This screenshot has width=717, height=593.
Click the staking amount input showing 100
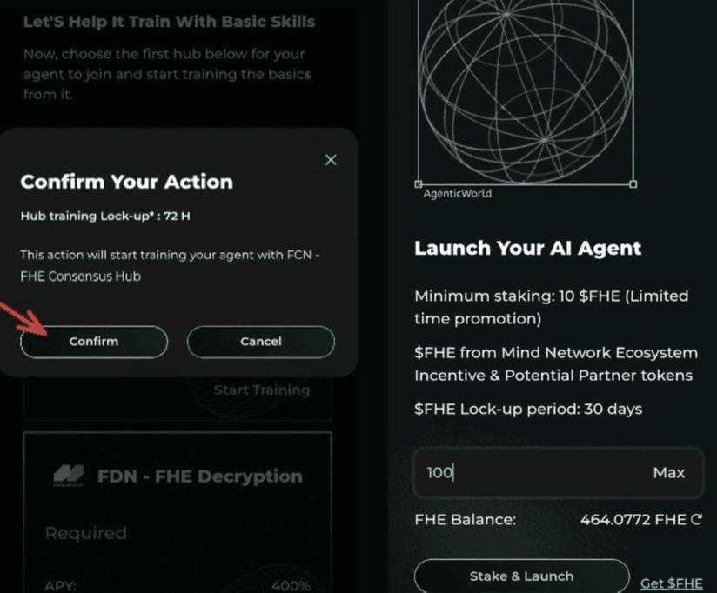point(559,472)
